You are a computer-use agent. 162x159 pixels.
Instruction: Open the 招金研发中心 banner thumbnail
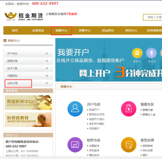(x=28, y=103)
